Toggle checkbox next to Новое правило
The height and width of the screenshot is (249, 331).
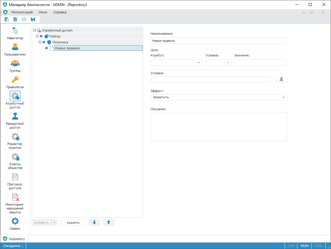point(47,48)
